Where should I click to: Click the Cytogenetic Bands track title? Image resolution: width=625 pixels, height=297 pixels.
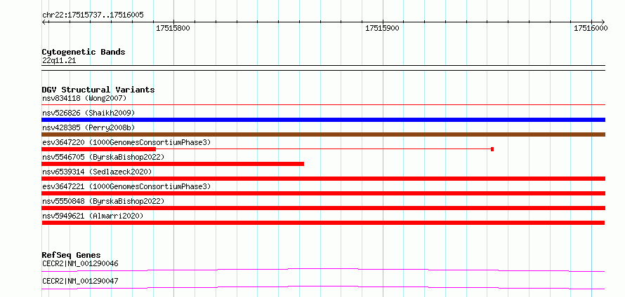pyautogui.click(x=84, y=52)
